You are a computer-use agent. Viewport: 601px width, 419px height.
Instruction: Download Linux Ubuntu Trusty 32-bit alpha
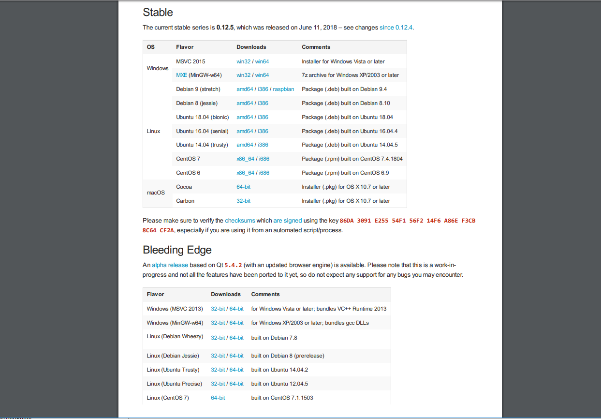pyautogui.click(x=218, y=370)
